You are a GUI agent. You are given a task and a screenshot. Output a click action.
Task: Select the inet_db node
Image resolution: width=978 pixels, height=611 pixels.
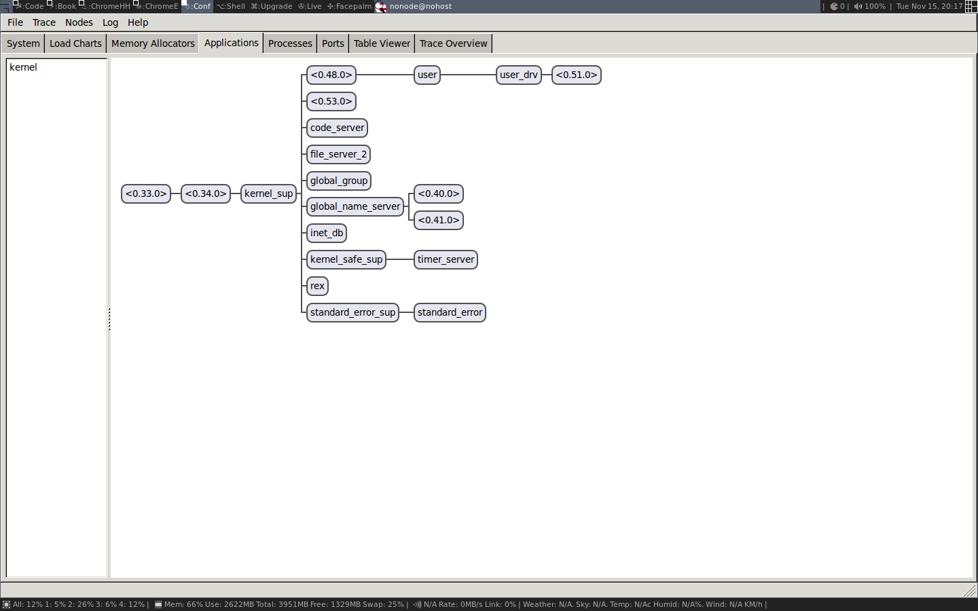(x=327, y=233)
